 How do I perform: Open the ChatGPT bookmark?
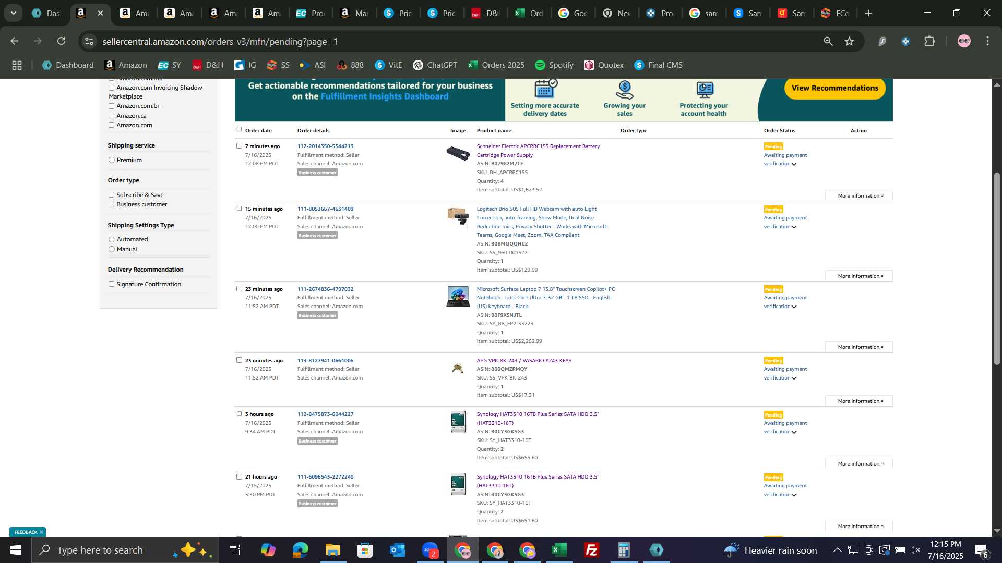[435, 65]
